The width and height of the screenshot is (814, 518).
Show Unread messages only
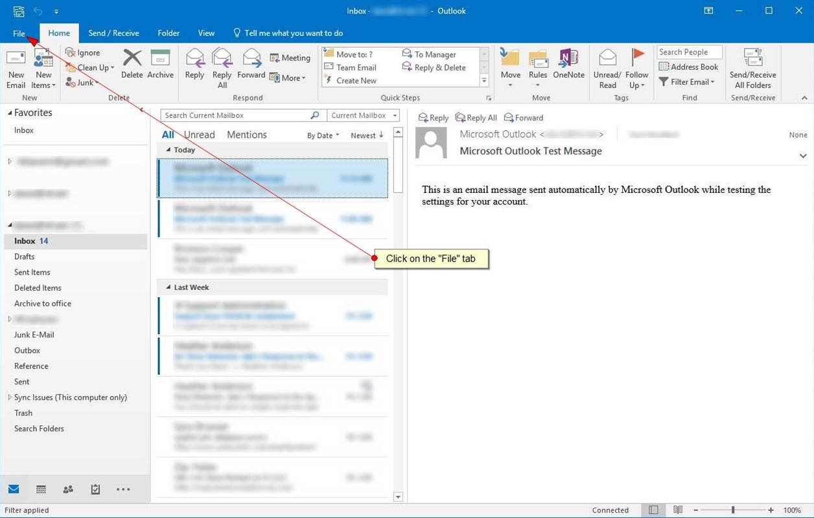pos(199,135)
